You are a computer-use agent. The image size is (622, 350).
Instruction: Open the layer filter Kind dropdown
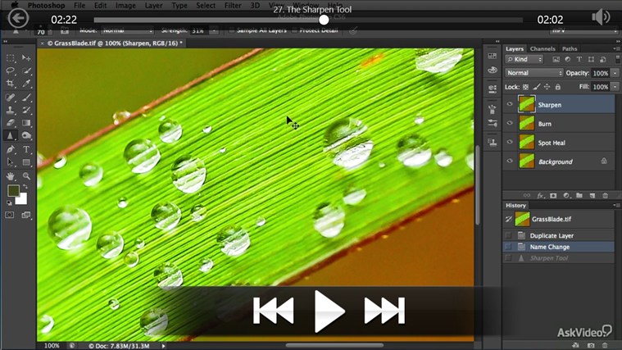(x=524, y=59)
